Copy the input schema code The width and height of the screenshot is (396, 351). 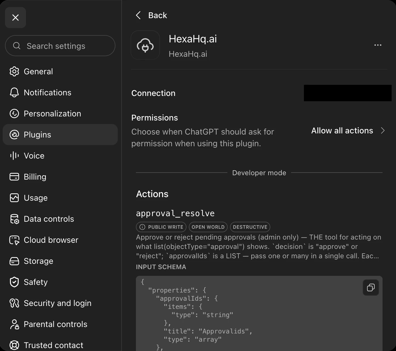371,288
